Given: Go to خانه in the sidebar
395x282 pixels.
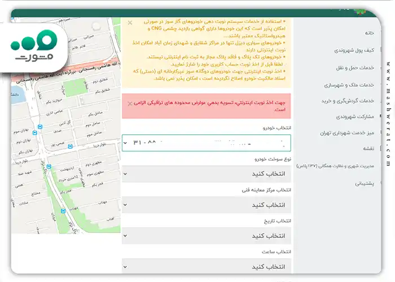Looking at the screenshot, I should click(x=369, y=33).
